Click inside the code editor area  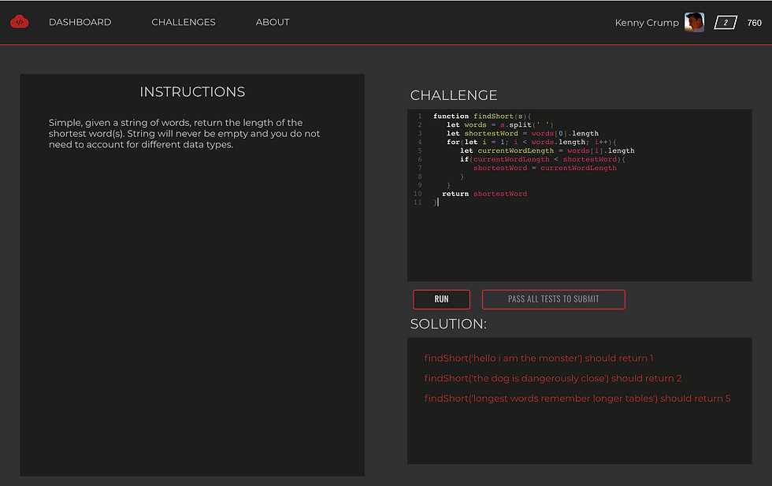click(x=579, y=195)
